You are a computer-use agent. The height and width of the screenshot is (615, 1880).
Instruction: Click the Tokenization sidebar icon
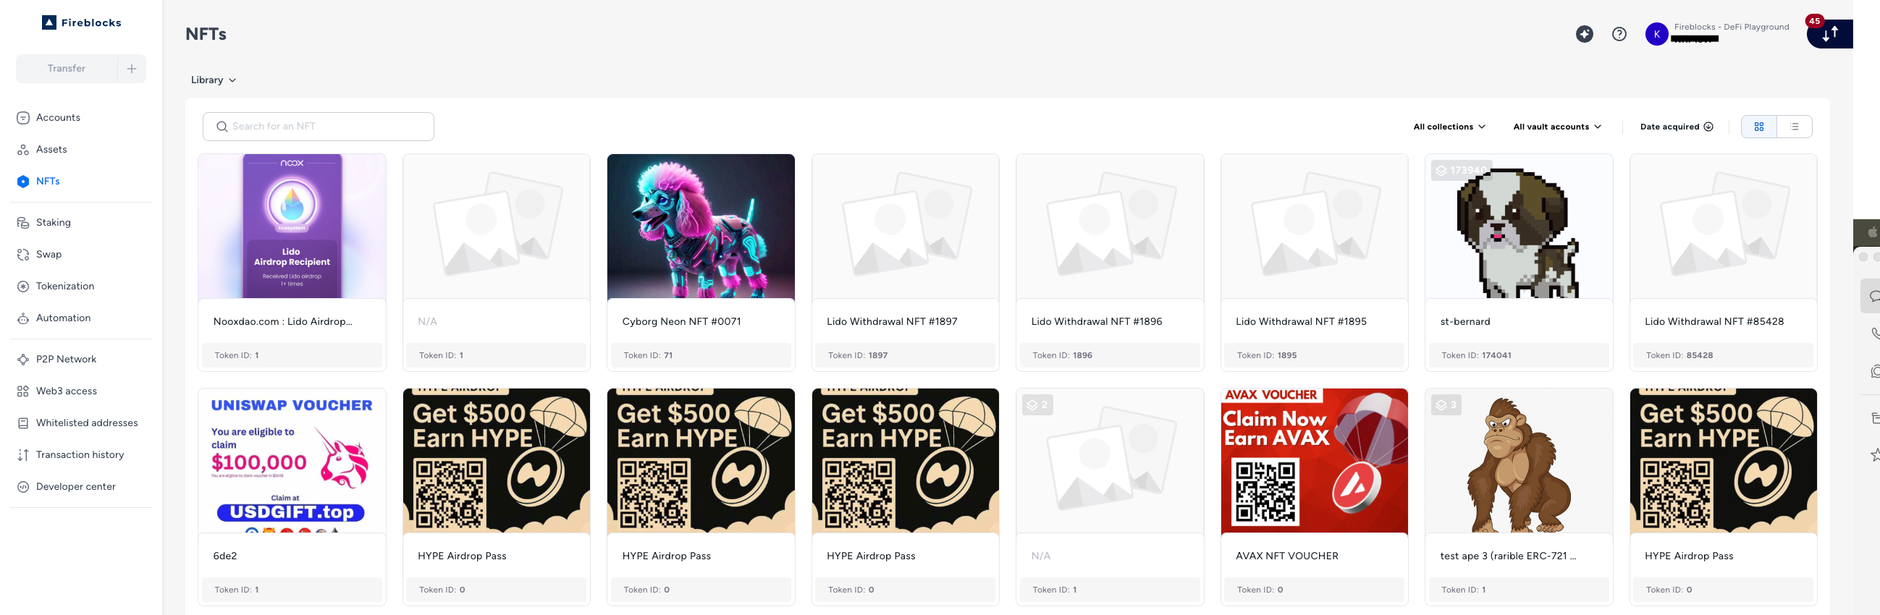[x=23, y=287]
